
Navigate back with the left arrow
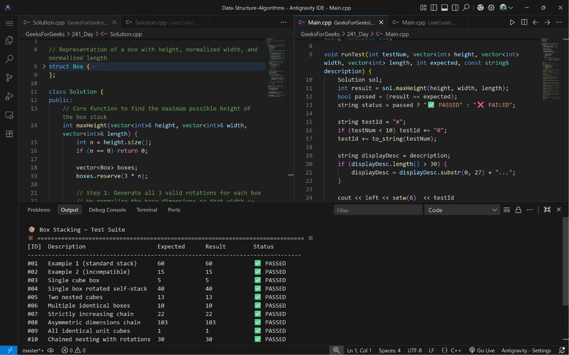[x=536, y=22]
